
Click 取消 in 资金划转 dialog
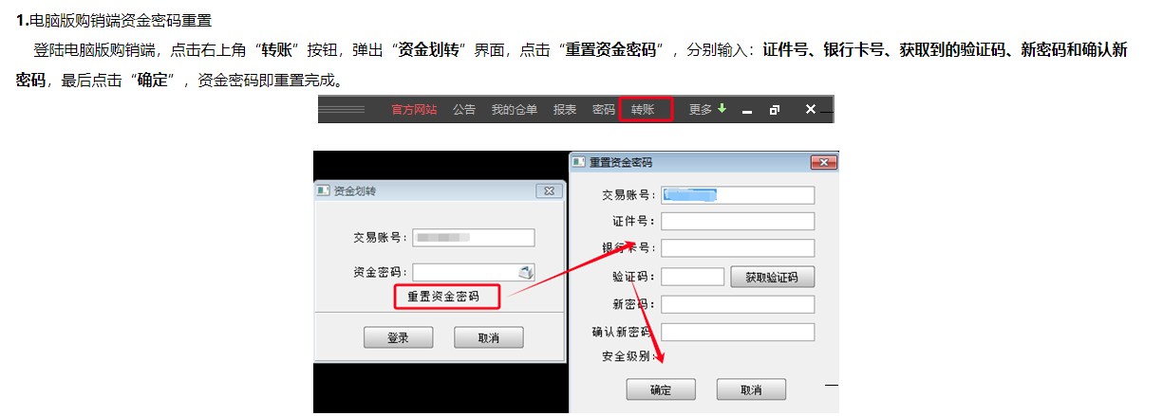pyautogui.click(x=489, y=337)
